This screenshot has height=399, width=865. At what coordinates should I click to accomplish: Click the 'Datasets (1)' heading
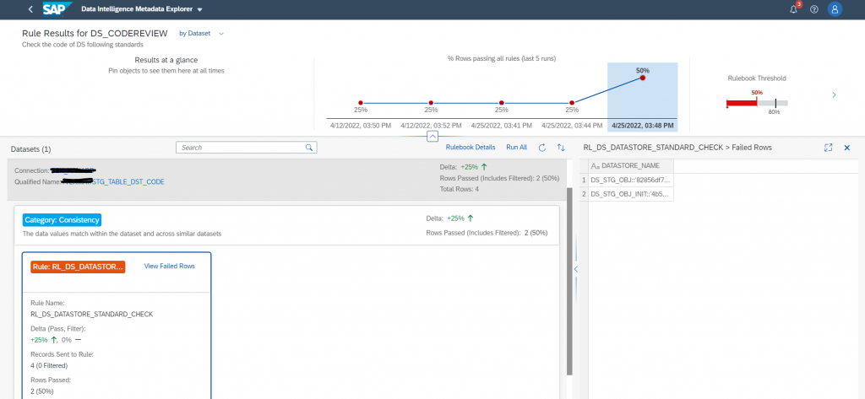pyautogui.click(x=31, y=149)
